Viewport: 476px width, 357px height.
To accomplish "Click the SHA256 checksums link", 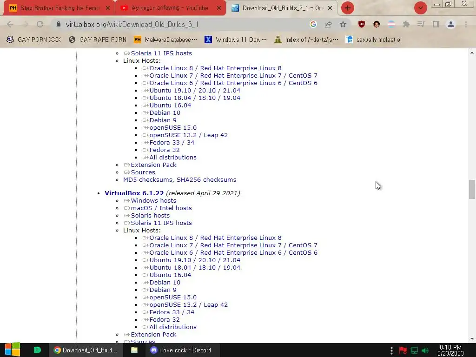I will [206, 180].
